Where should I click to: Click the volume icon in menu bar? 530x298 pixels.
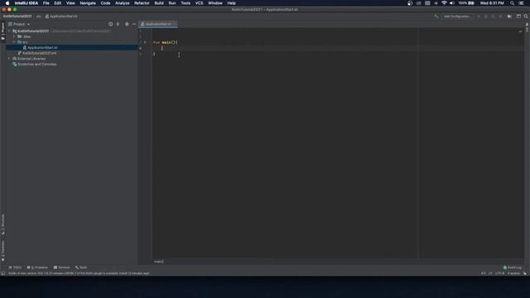[x=452, y=3]
